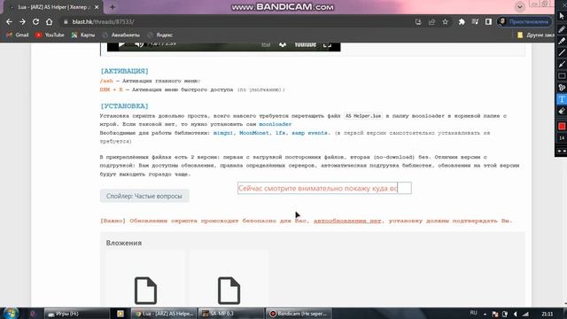This screenshot has width=567, height=319.
Task: Expand the Спойлер: Частые вопросы spoiler
Action: 144,196
